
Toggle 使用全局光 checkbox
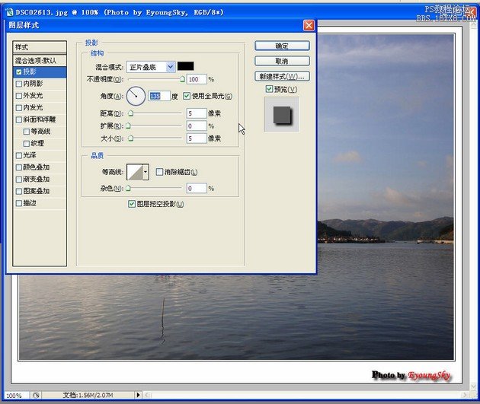tap(187, 96)
